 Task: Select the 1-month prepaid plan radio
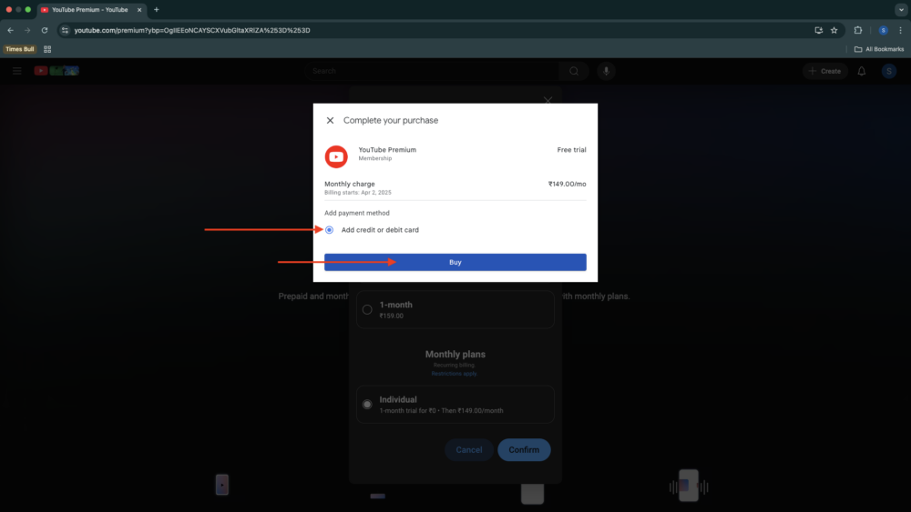[367, 309]
